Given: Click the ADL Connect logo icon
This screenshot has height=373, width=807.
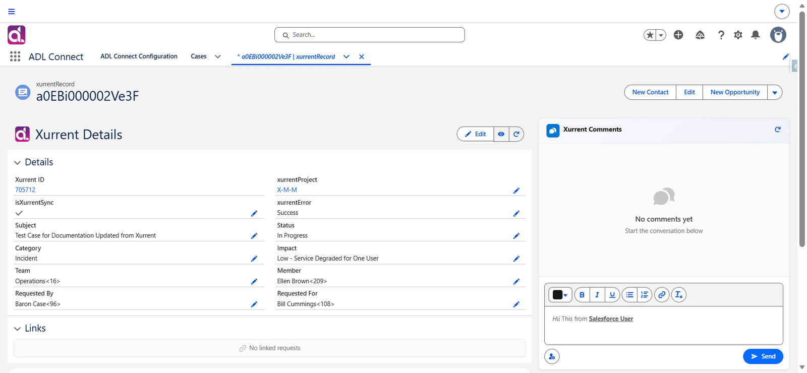Looking at the screenshot, I should point(17,35).
